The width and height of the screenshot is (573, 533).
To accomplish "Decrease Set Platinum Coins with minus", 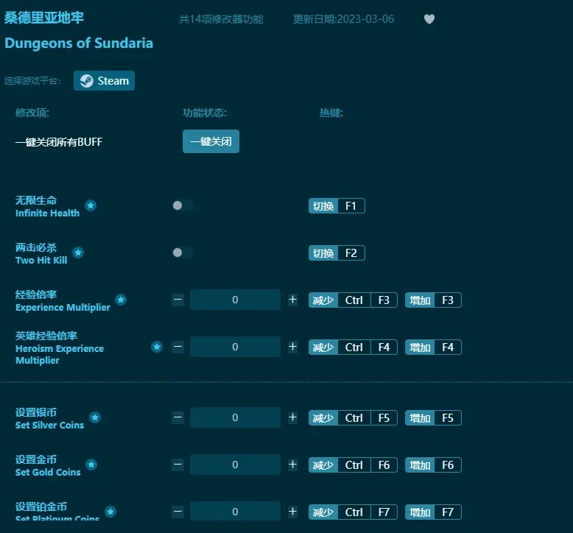I will [x=178, y=512].
